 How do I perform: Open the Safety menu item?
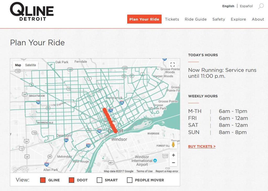(x=219, y=19)
